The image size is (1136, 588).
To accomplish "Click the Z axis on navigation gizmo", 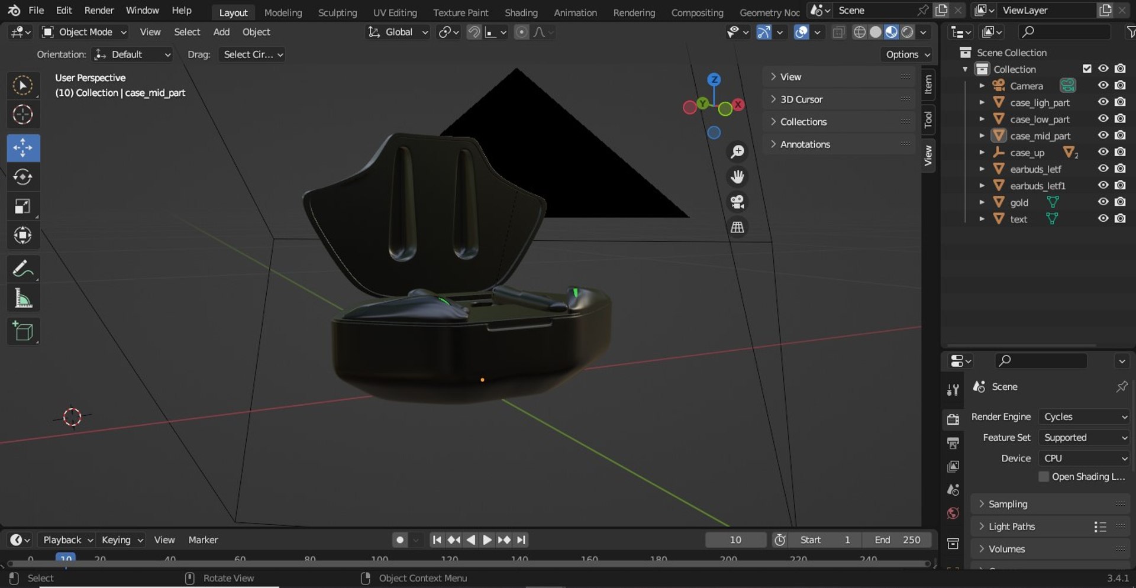I will pos(714,79).
